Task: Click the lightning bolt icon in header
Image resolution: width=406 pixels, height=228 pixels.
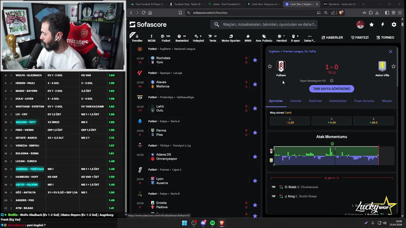Action: tap(383, 24)
